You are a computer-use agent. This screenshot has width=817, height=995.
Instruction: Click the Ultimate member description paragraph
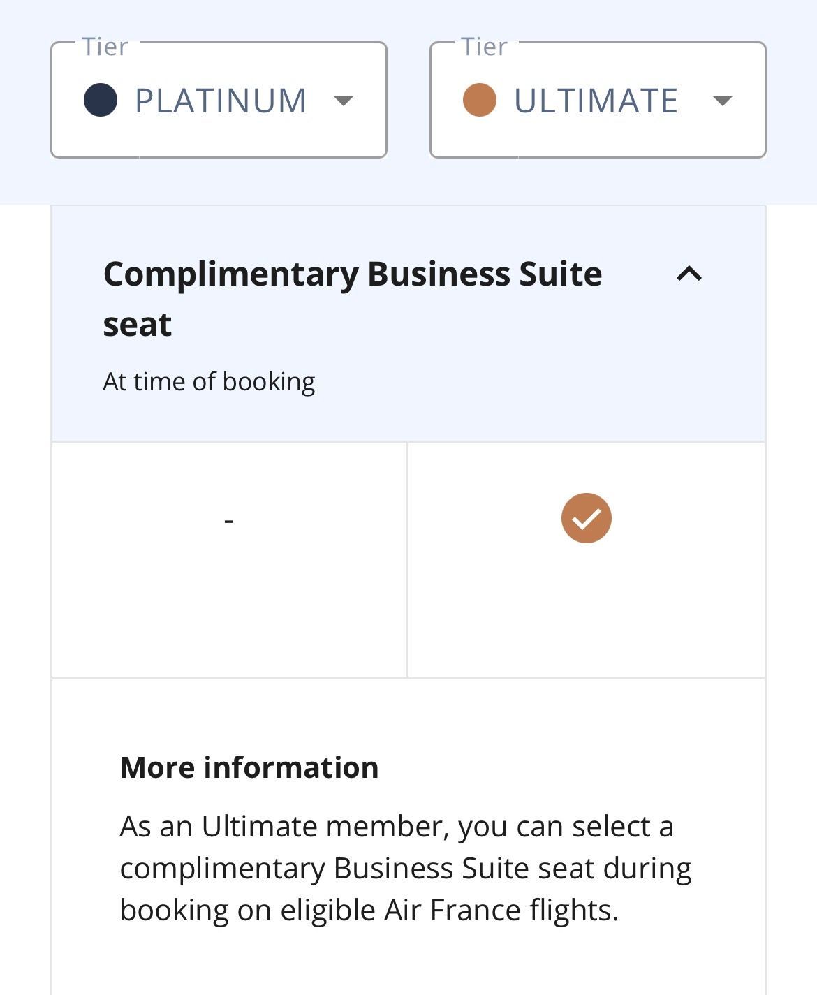405,868
